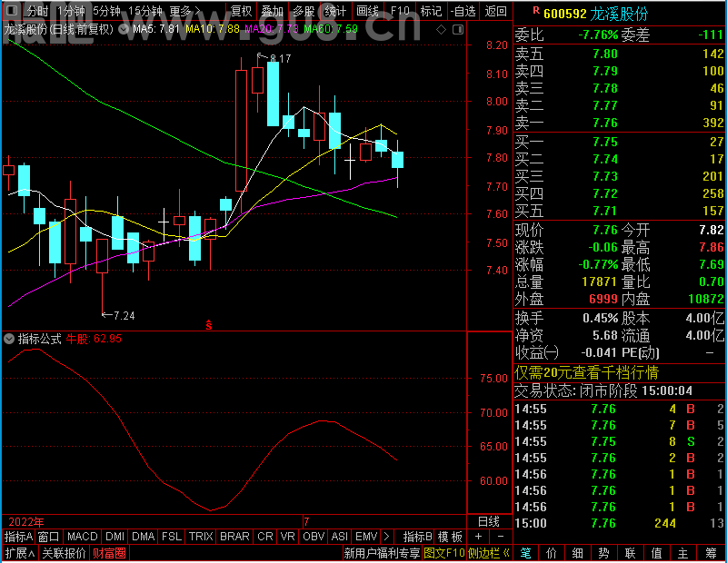This screenshot has width=727, height=563.
Task: Select the 1分钟 period
Action: [71, 11]
